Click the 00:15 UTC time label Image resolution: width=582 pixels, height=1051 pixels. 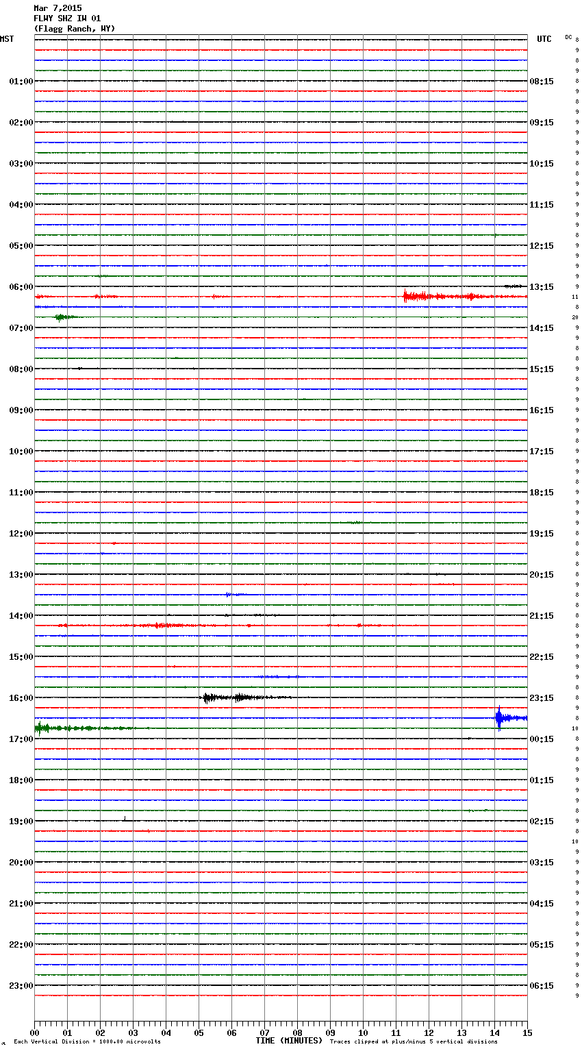[x=542, y=739]
